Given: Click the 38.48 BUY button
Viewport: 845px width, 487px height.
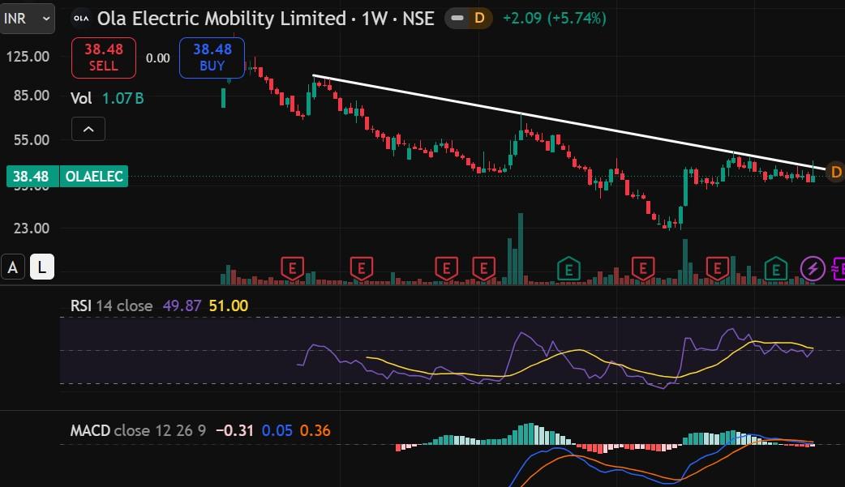Looking at the screenshot, I should [212, 58].
